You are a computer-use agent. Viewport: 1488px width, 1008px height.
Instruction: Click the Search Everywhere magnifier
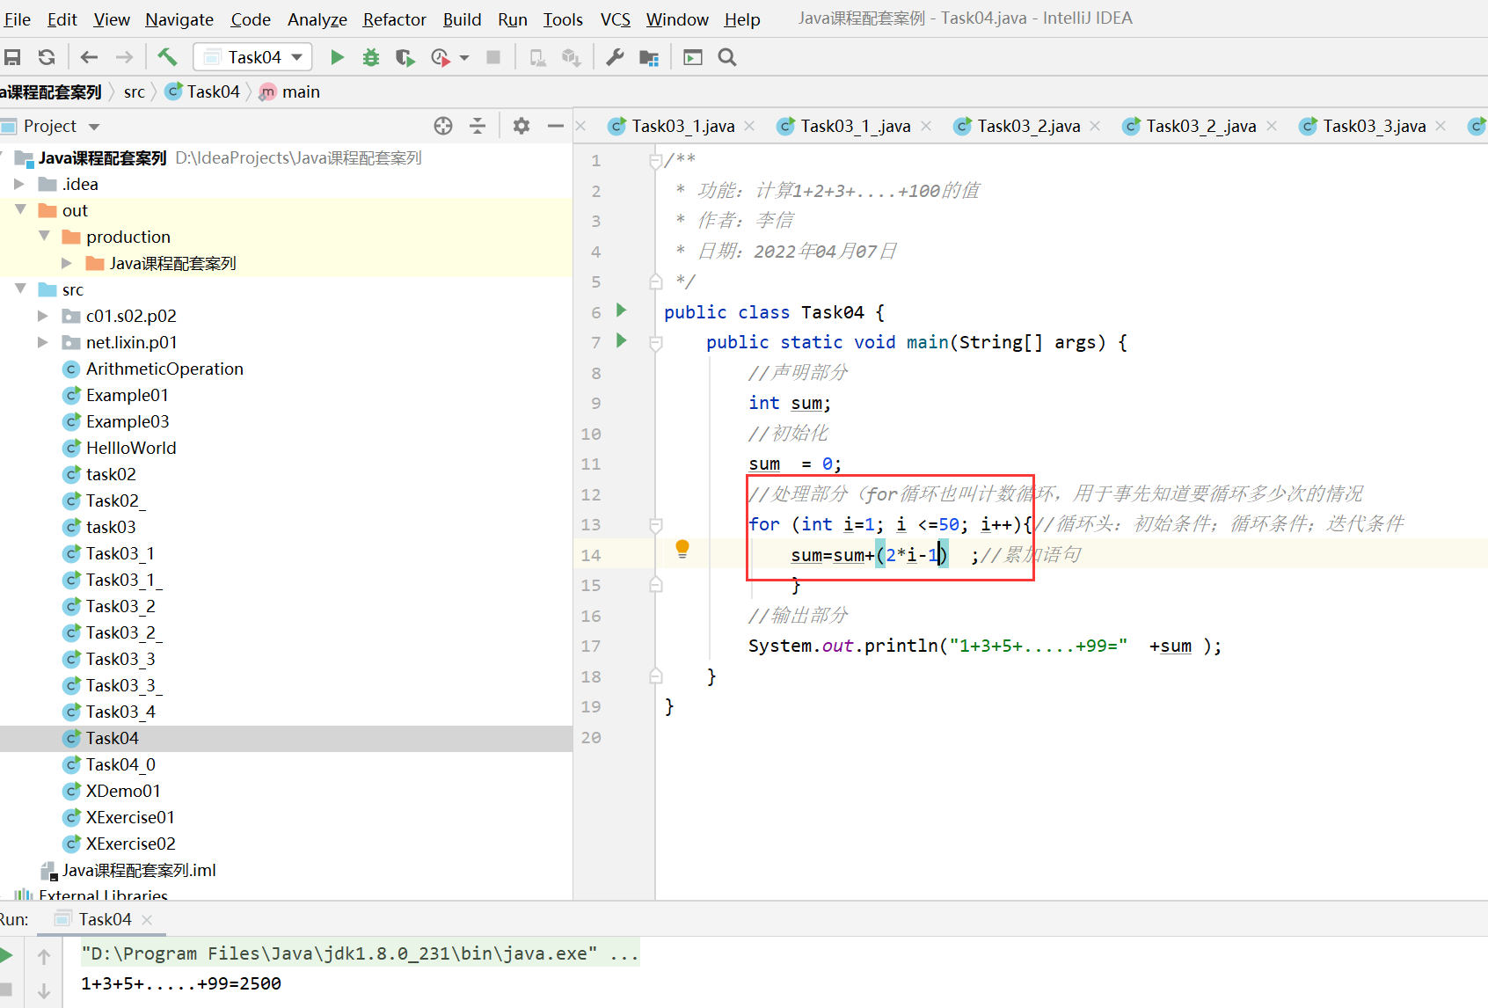coord(727,57)
